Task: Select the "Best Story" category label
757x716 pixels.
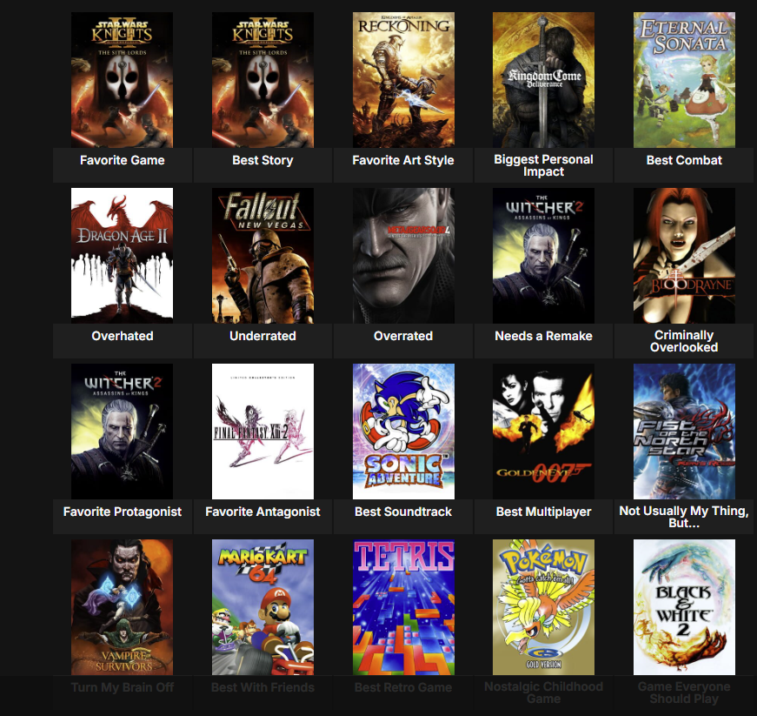Action: point(262,160)
